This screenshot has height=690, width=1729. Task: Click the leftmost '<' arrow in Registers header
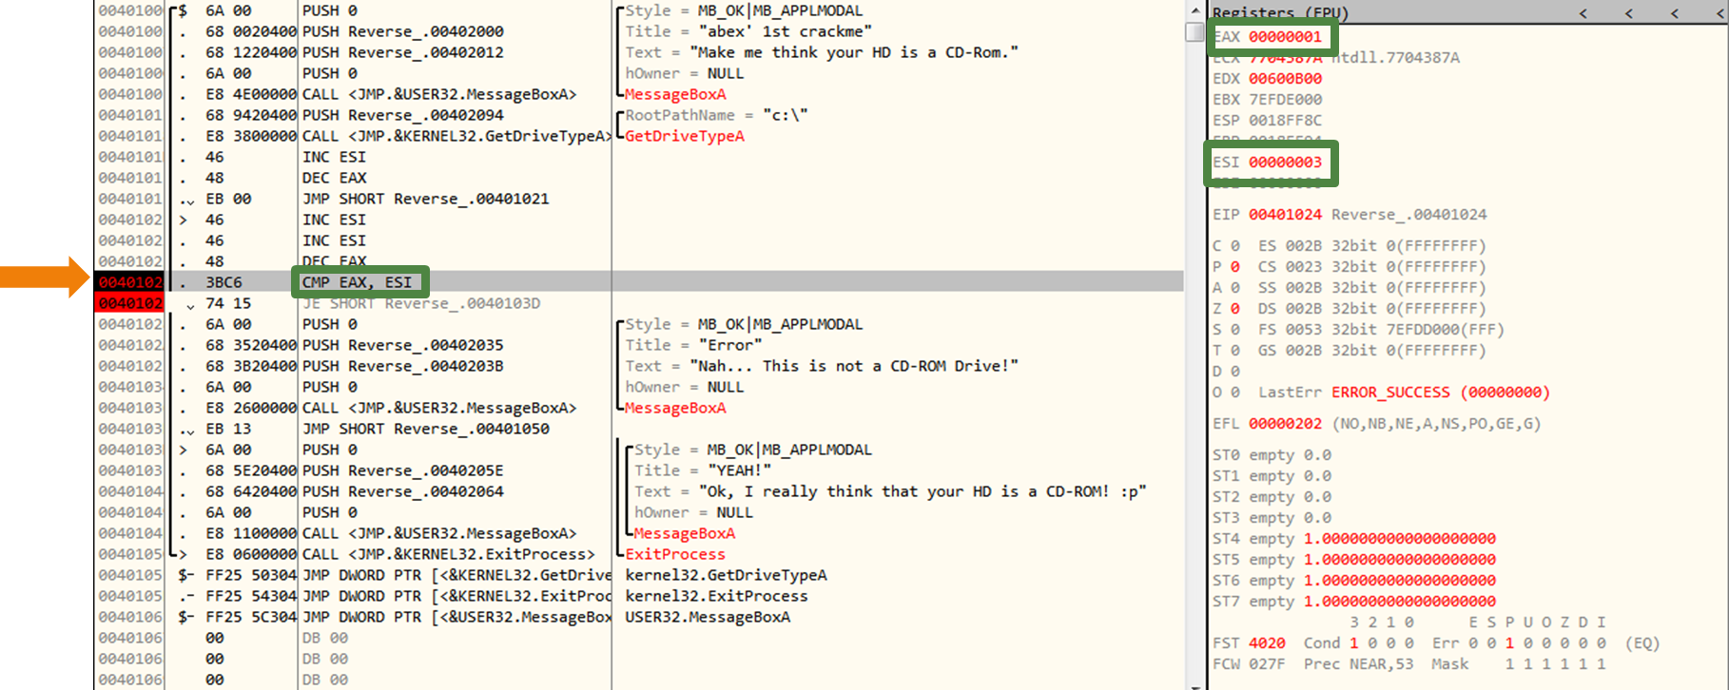(x=1583, y=12)
